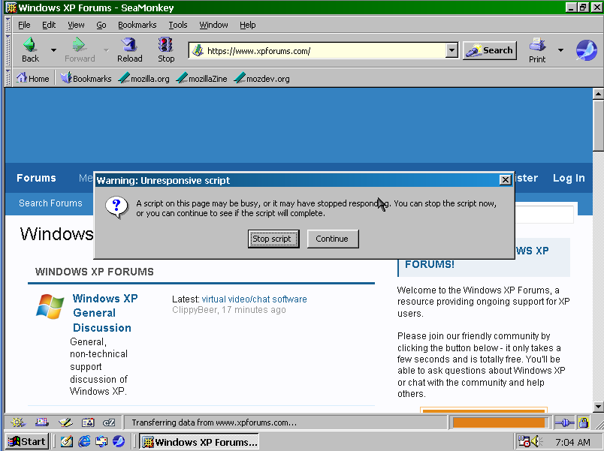Click the Windows logo forum icon
Viewport: 604px width, 451px height.
(50, 307)
